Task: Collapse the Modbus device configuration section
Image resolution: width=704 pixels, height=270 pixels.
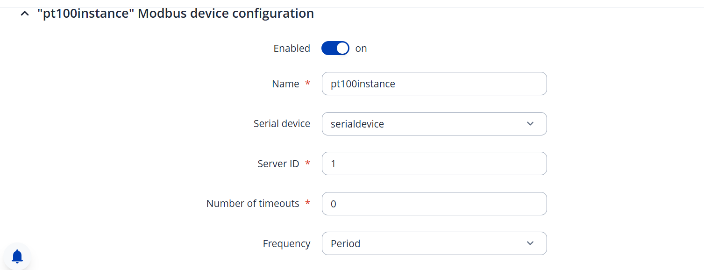Action: (x=25, y=14)
